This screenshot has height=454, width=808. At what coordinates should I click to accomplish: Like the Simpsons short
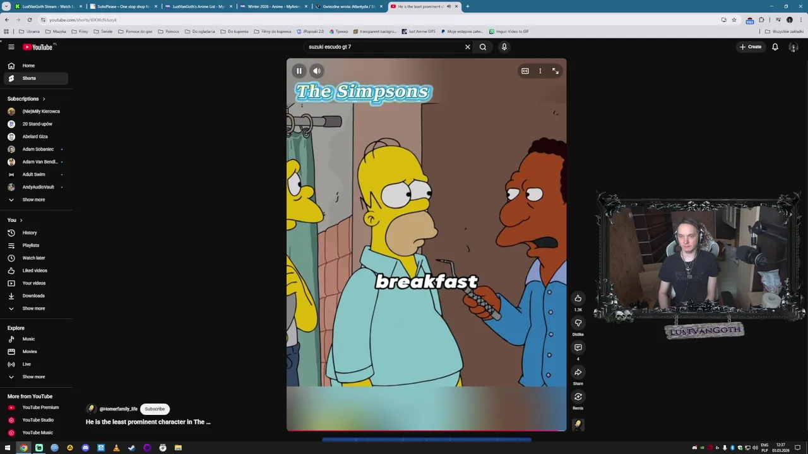click(578, 298)
